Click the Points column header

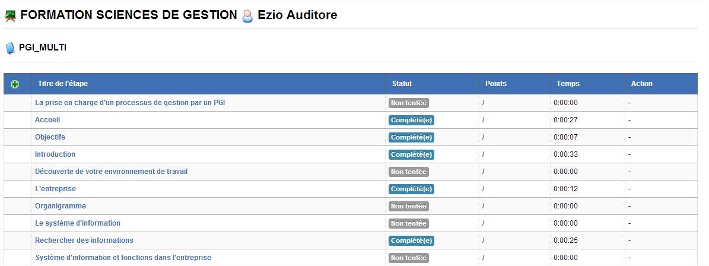(x=496, y=84)
